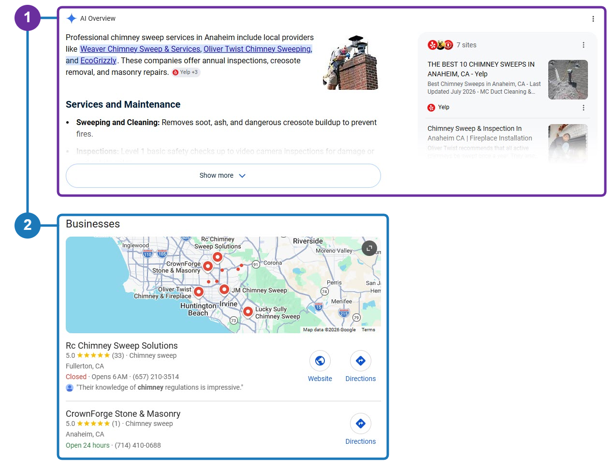
Task: Open THE BEST 10 CHIMNEY SWEEPS Yelp result
Action: click(x=481, y=69)
